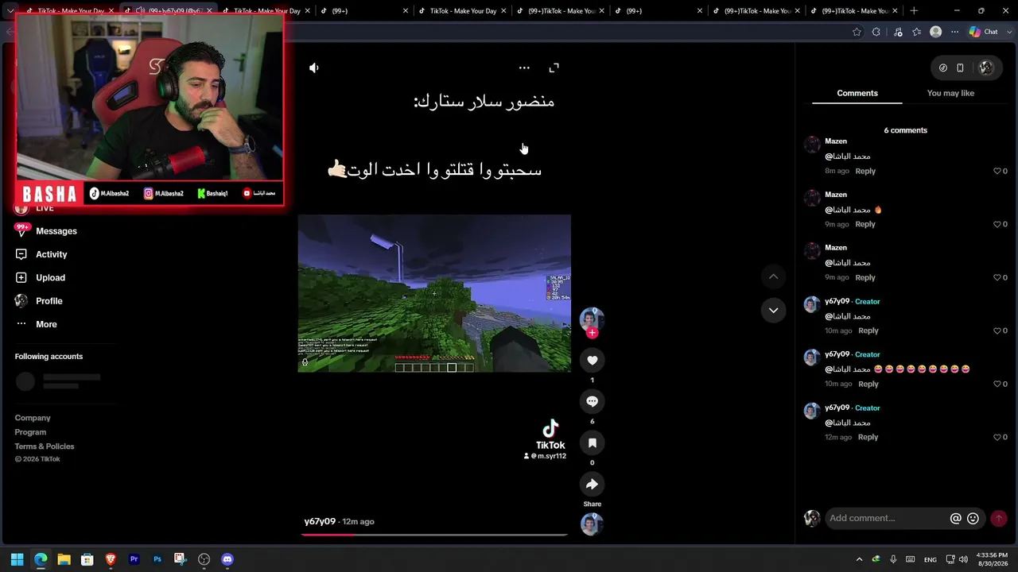Like y67y09's comment with heart-eyes emojis
This screenshot has width=1018, height=572.
(x=997, y=384)
